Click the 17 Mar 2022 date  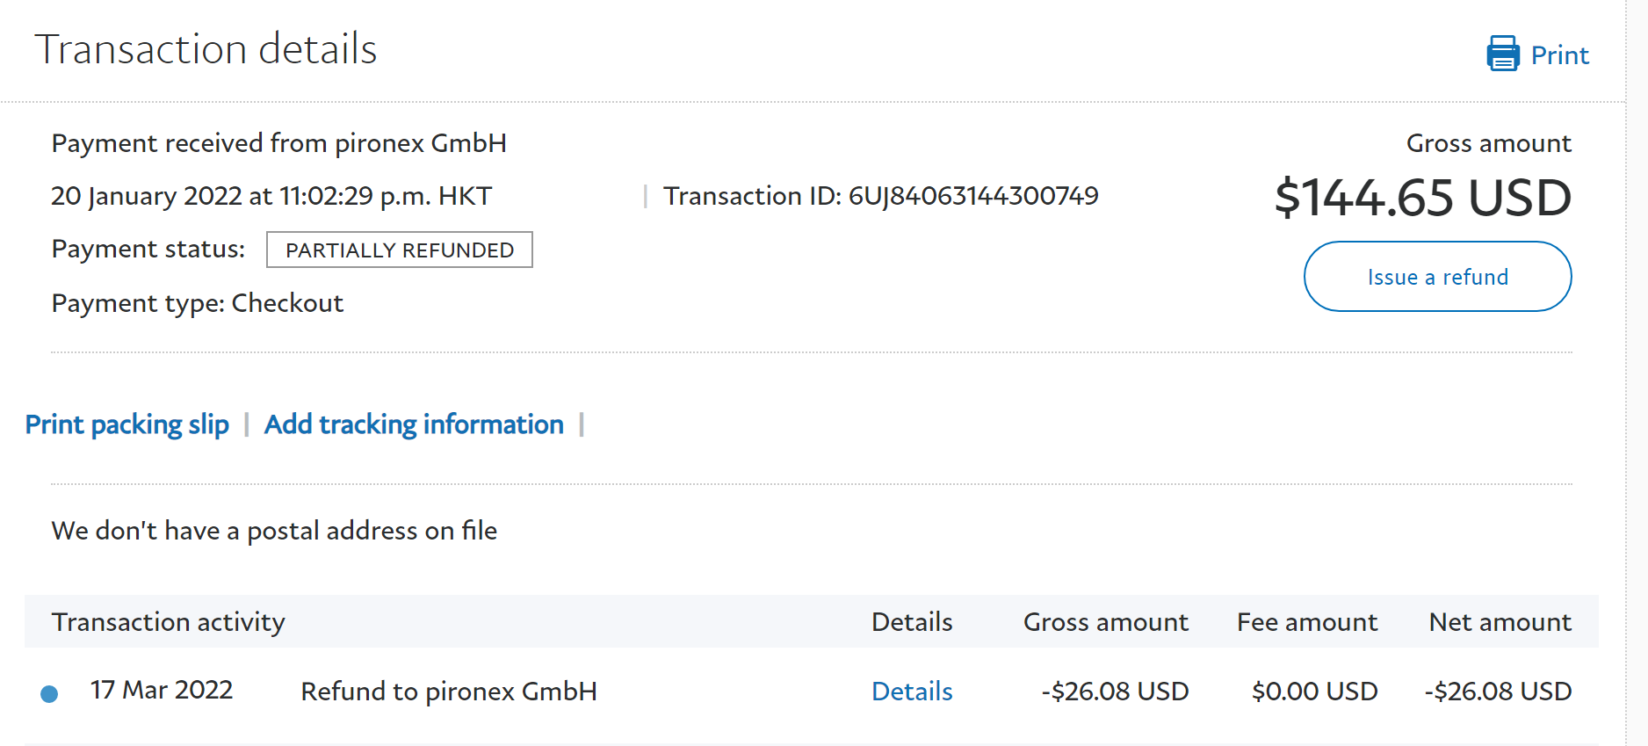(x=162, y=691)
